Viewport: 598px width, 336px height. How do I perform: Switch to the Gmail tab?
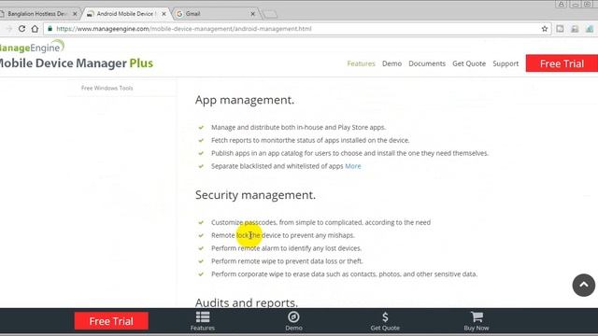216,14
